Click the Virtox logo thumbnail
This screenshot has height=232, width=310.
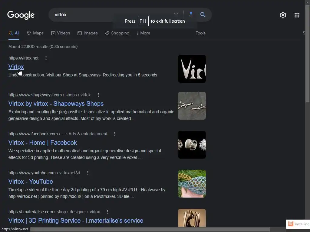click(192, 69)
